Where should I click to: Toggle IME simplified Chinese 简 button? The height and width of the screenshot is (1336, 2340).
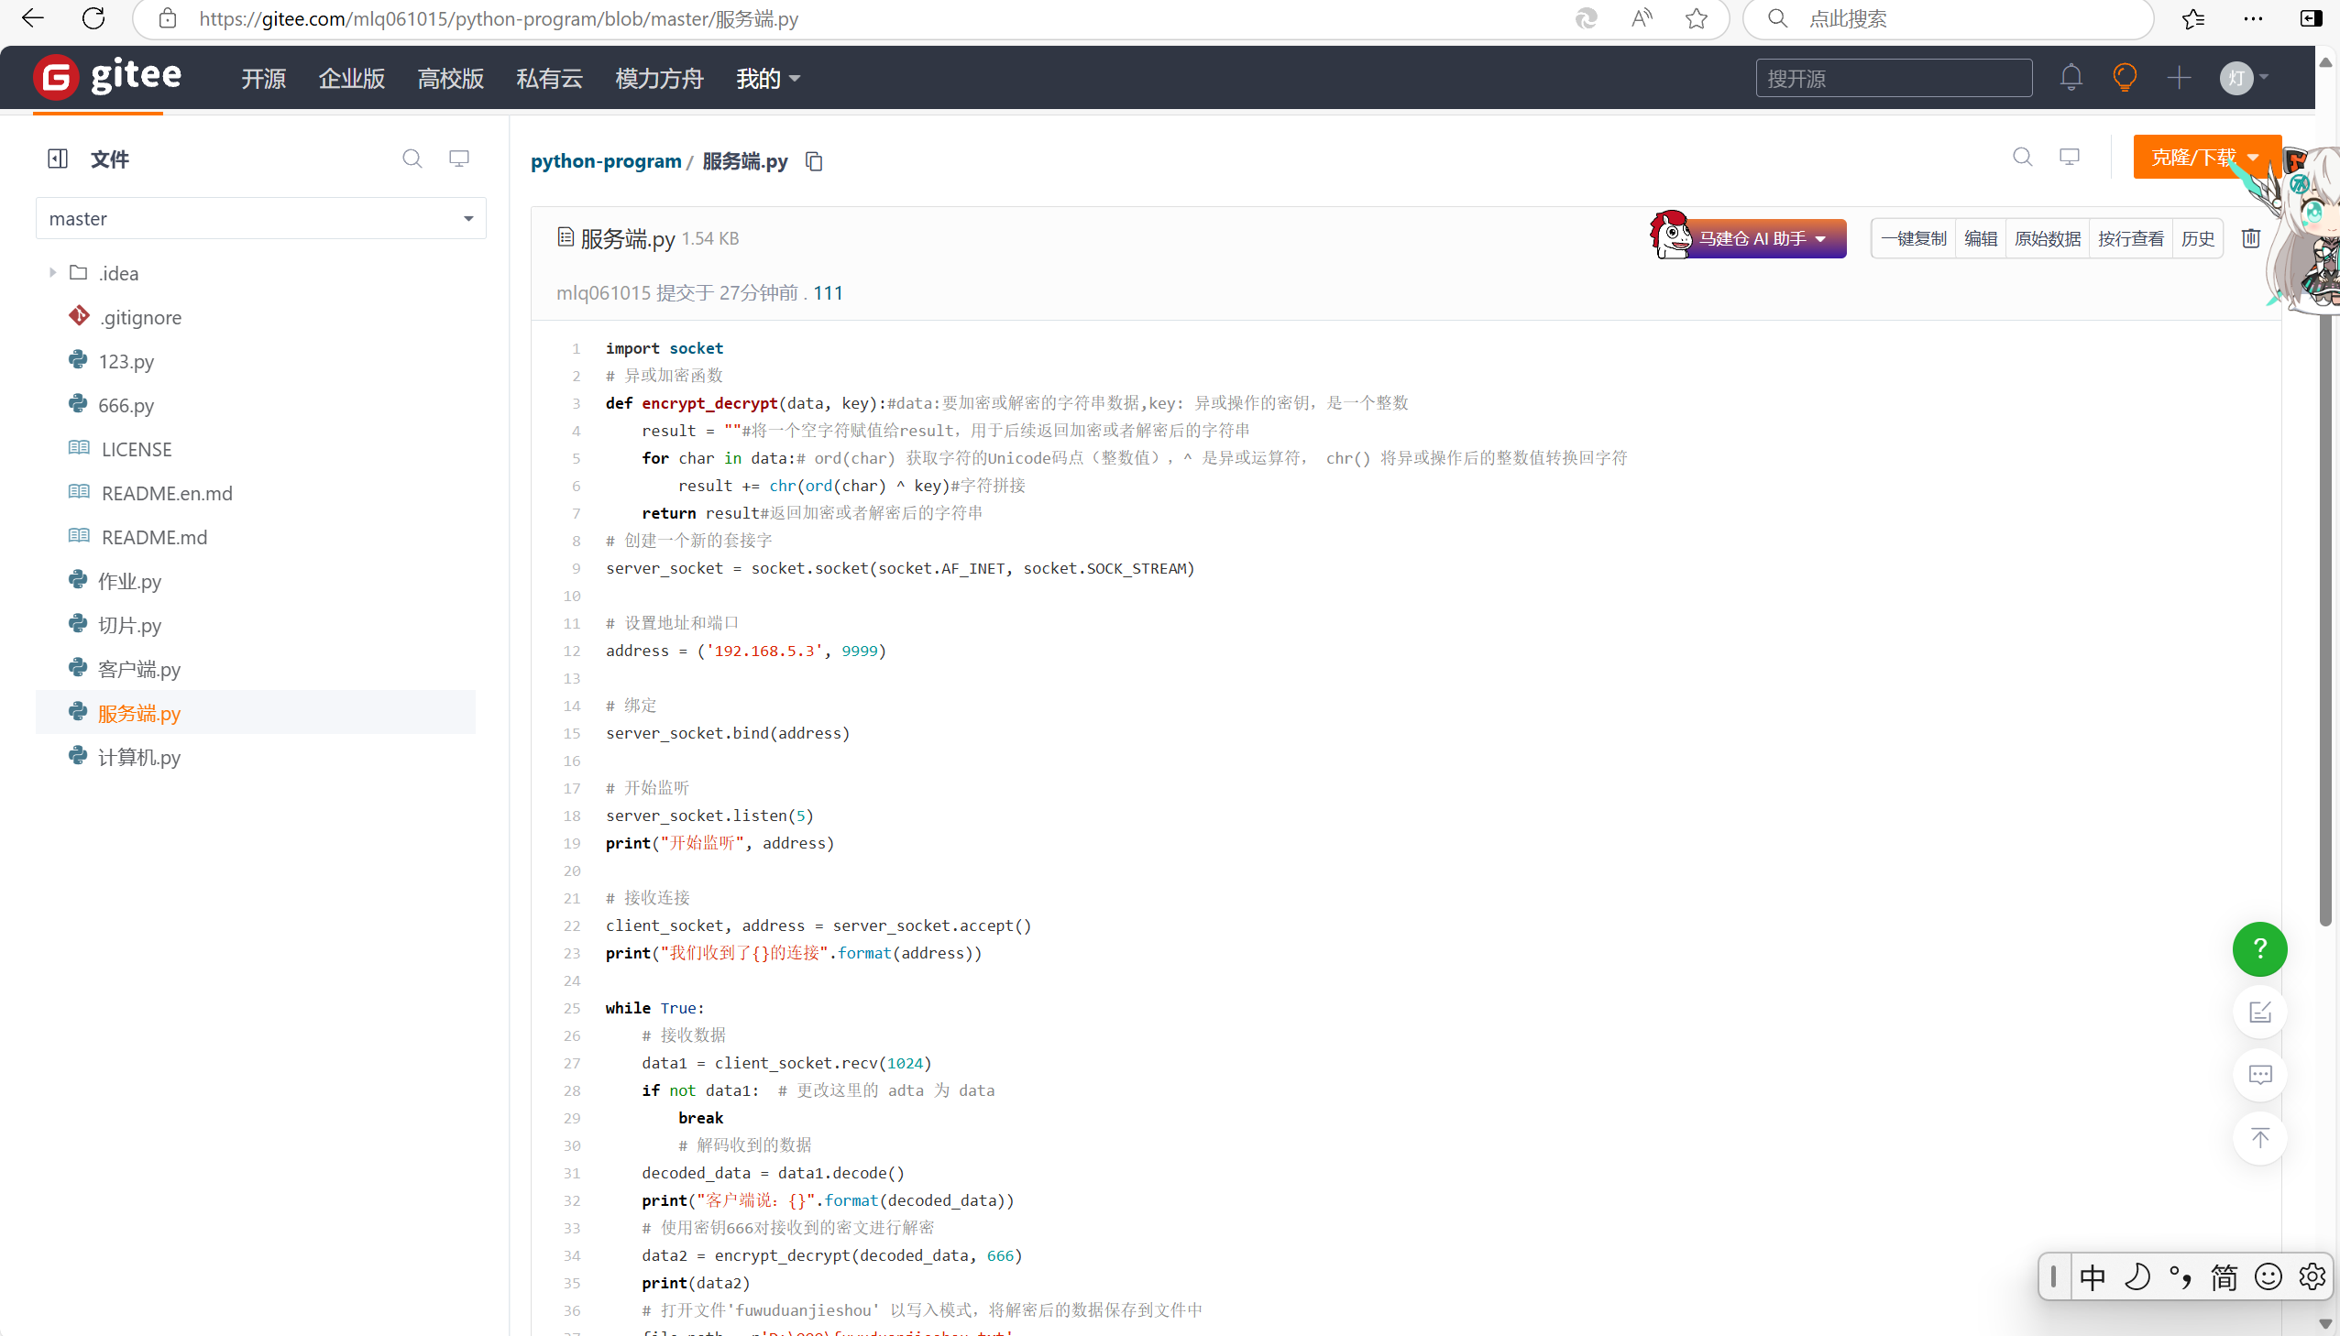(x=2224, y=1277)
